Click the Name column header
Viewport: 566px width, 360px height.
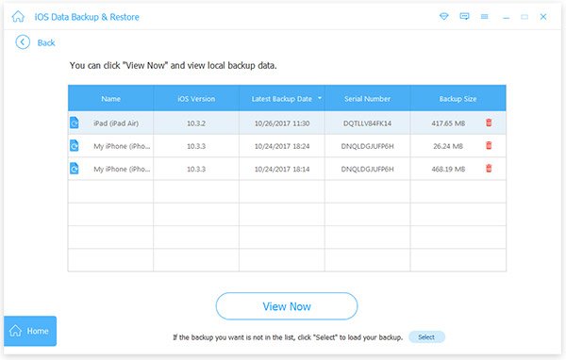(x=110, y=98)
